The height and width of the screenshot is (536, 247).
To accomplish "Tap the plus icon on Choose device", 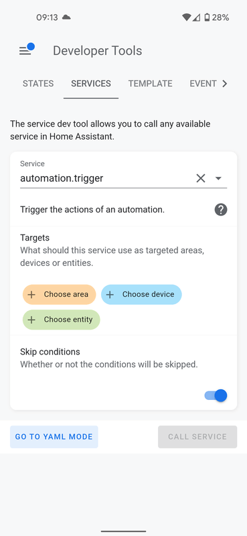I will tap(110, 295).
